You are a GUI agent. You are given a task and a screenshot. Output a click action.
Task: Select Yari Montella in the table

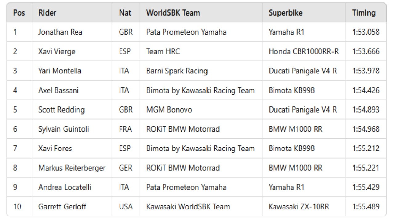[60, 71]
